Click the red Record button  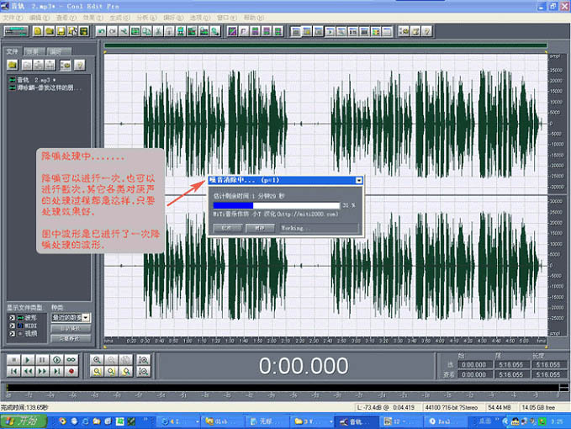71,371
